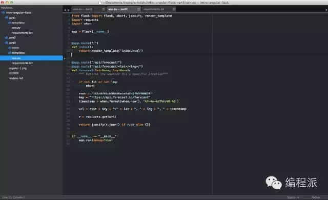Expand templates folder under part3

click(x=10, y=53)
